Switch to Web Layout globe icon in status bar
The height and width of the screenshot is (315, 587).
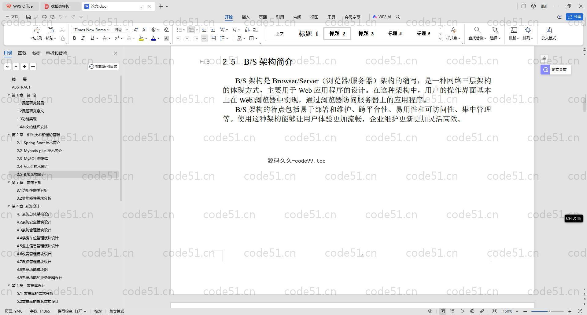coord(472,311)
